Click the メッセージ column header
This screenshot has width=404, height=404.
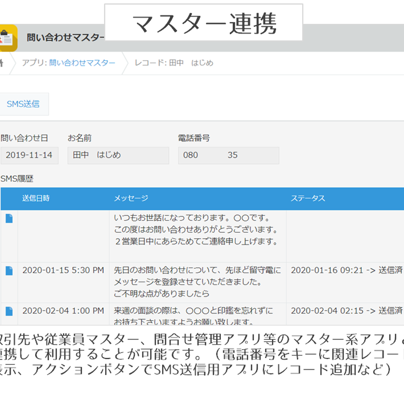(x=131, y=198)
